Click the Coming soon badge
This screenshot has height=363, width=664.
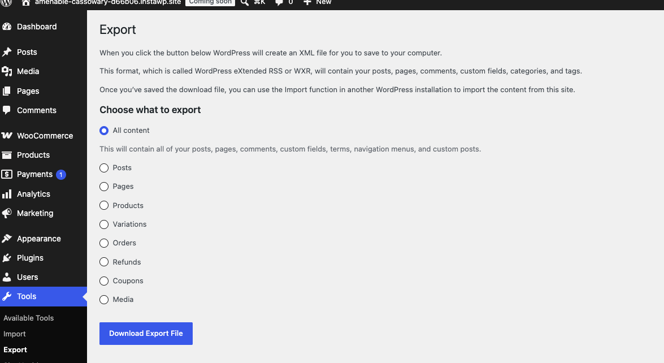click(x=210, y=2)
